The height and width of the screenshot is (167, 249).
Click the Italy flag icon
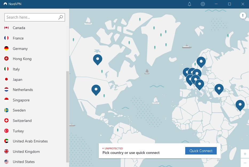point(6,69)
